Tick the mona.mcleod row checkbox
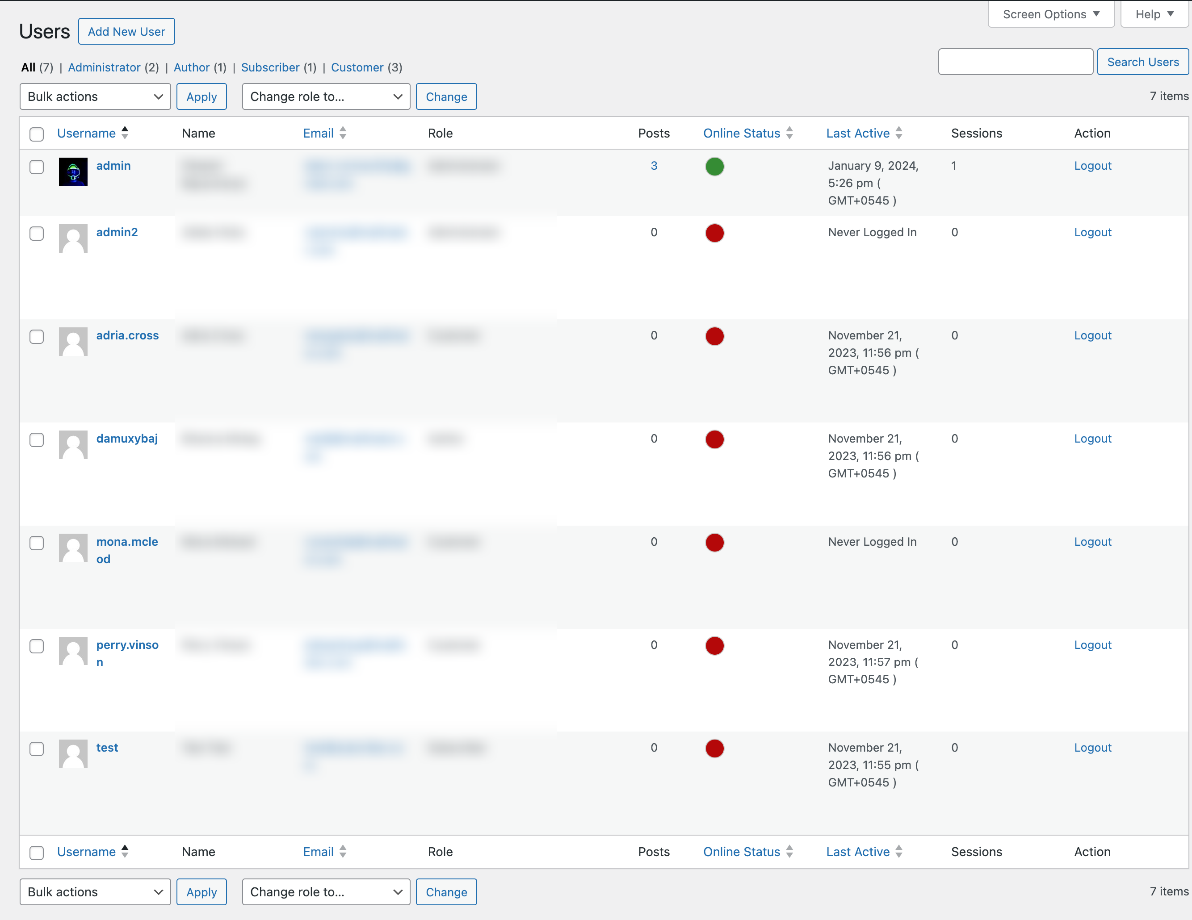This screenshot has width=1192, height=920. point(37,543)
